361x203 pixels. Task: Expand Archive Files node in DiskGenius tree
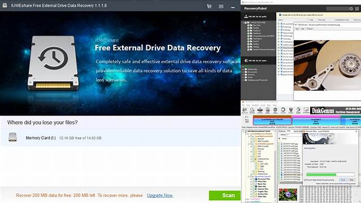click(x=251, y=194)
